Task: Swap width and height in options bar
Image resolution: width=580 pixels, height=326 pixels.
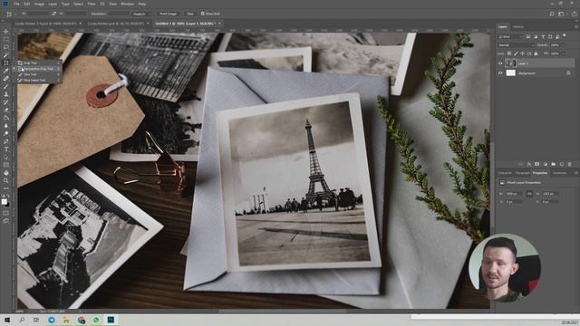Action: [x=54, y=14]
